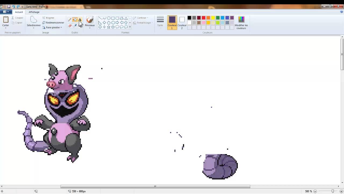Pick the red color swatch
Image resolution: width=344 pixels, height=194 pixels.
(203, 18)
